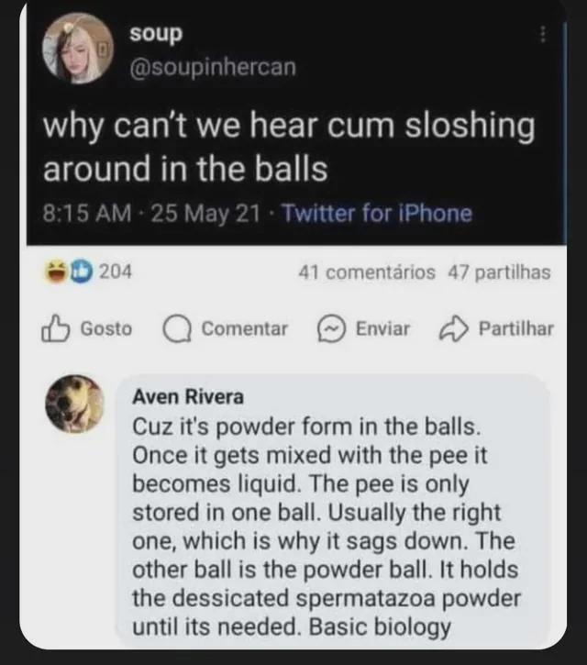Screen dimensions: 587x665
Task: Click the "25 May 21" tweet date
Action: click(x=195, y=214)
